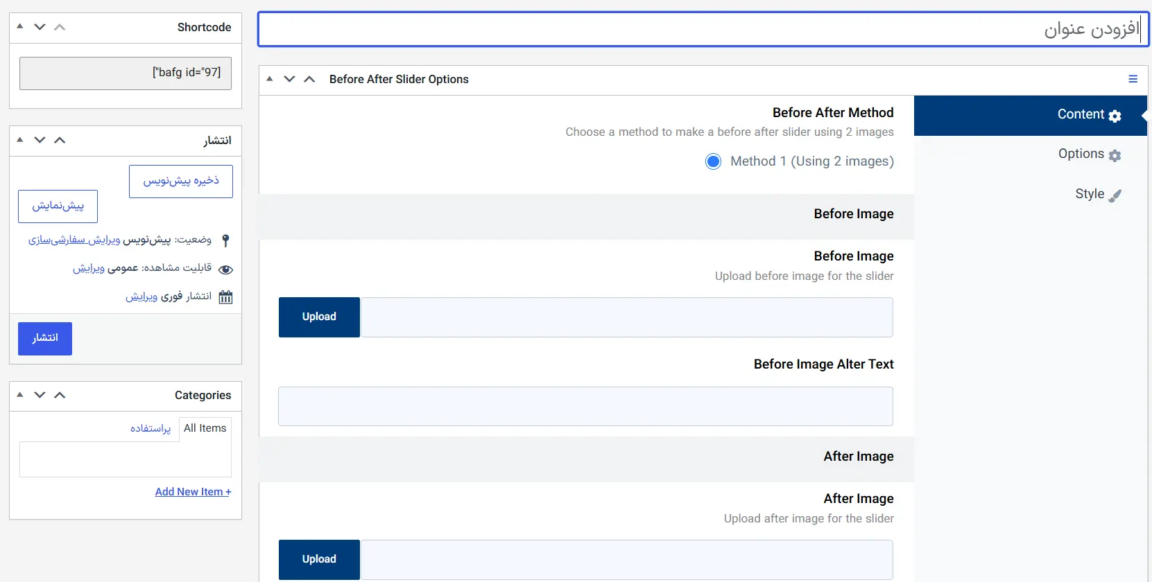Move Shortcode panel up with chevron
The image size is (1152, 582).
tap(60, 27)
